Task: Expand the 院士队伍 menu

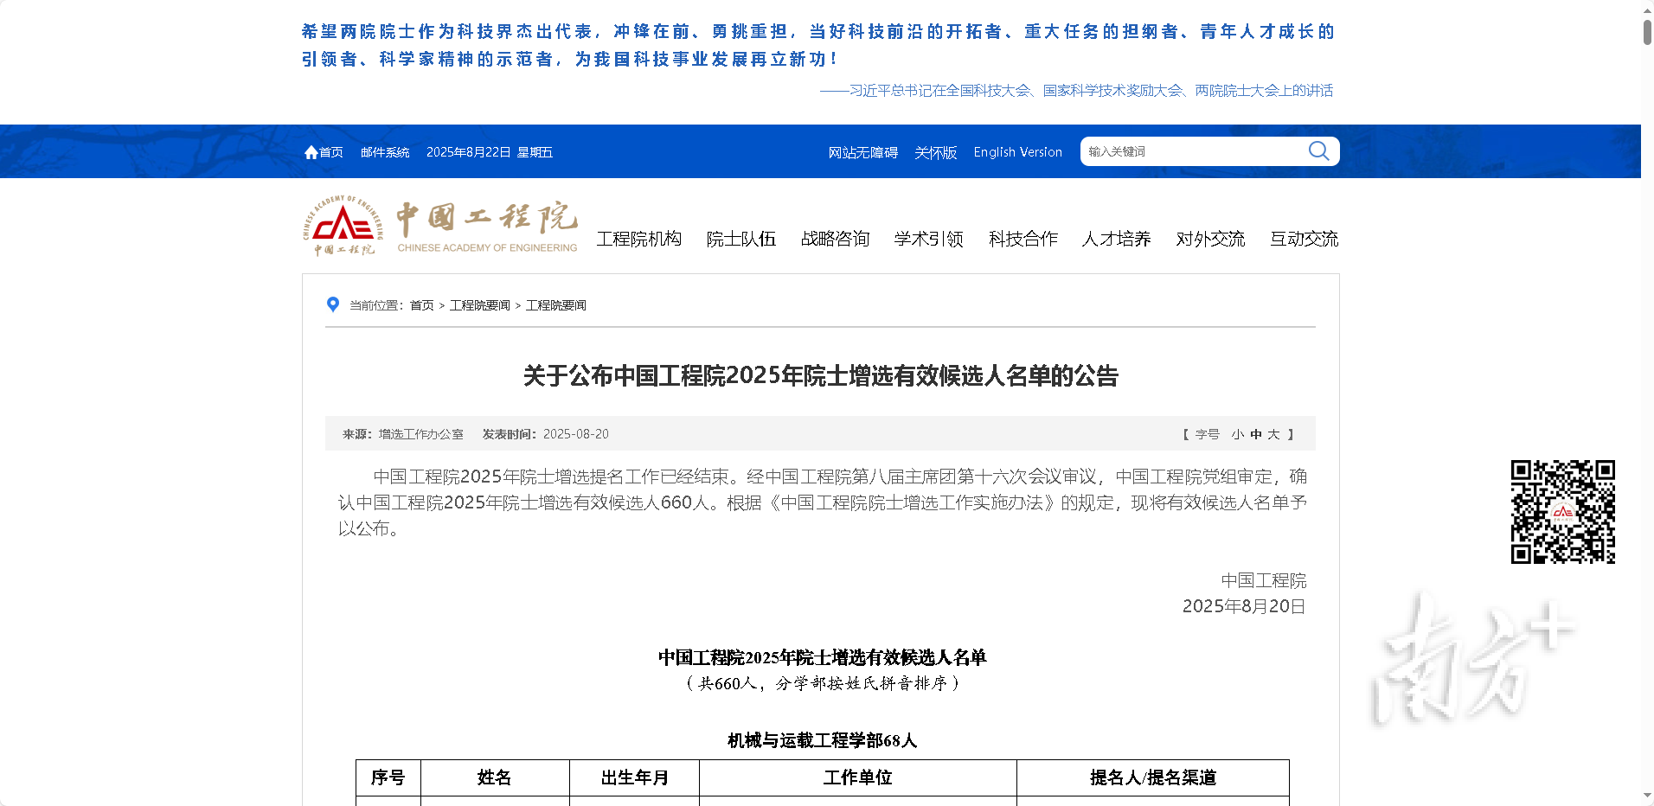Action: pyautogui.click(x=740, y=239)
